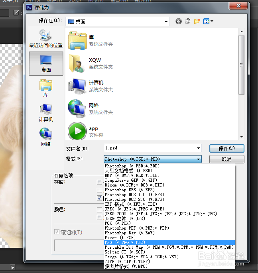Screen dimensions: 258x273
Task: Choose Photoshop DCS 1.0 format
Action: [169, 194]
